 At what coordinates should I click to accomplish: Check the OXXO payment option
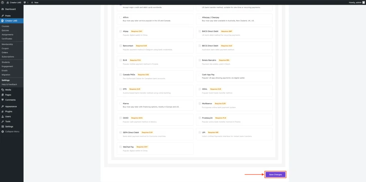click(120, 118)
